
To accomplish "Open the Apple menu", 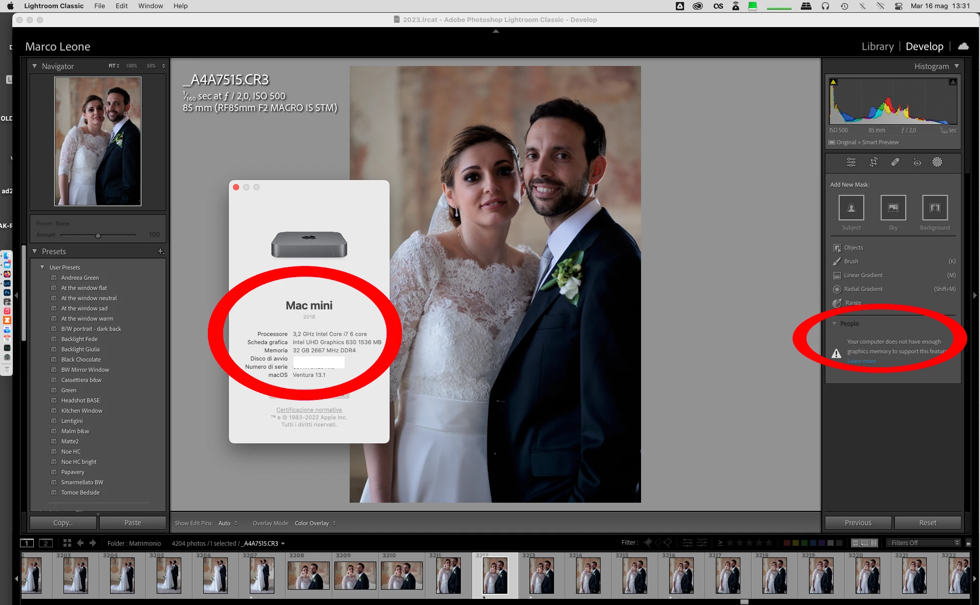I will point(10,6).
